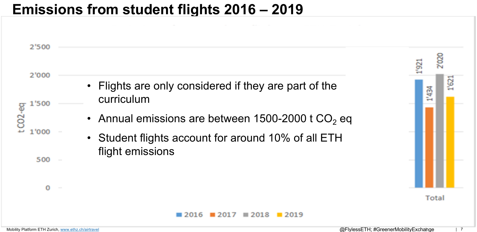The image size is (477, 232).
Task: Click the 1'921 data label
Action: point(419,66)
